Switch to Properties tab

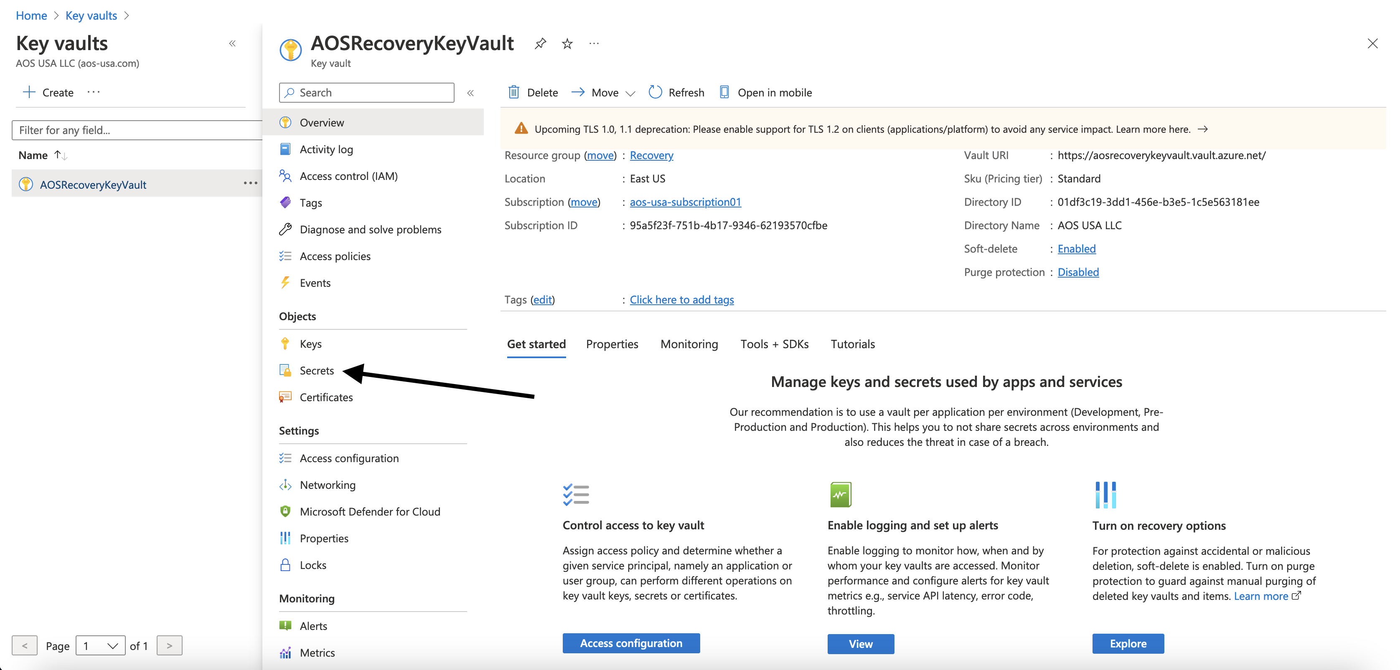[x=612, y=344]
